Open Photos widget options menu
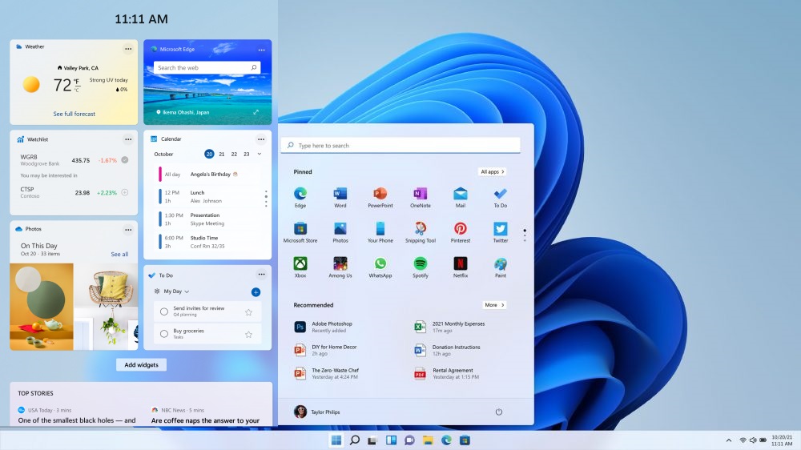Image resolution: width=801 pixels, height=450 pixels. pyautogui.click(x=128, y=229)
